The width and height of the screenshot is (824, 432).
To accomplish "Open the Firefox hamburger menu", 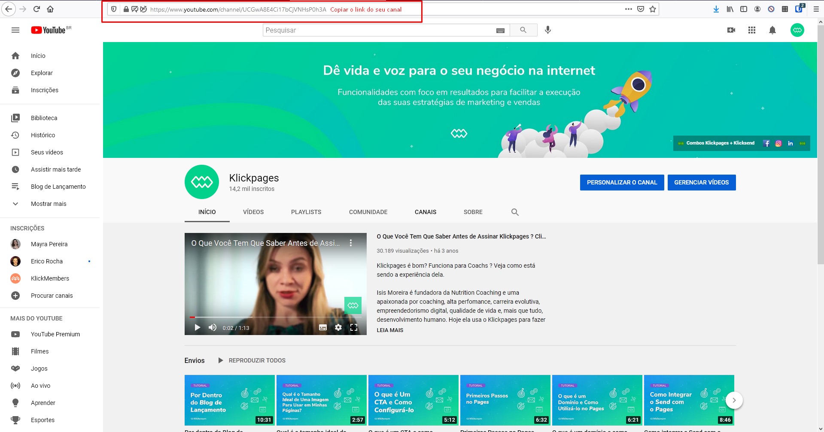I will [x=816, y=9].
